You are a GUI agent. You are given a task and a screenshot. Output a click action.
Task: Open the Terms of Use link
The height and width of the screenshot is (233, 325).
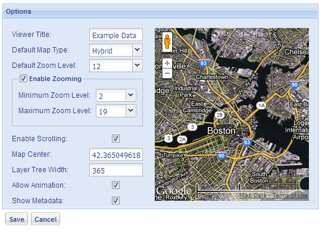point(290,195)
